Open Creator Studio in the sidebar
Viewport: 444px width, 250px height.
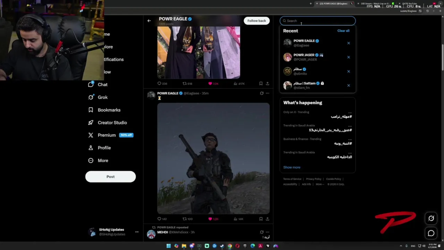pyautogui.click(x=107, y=123)
